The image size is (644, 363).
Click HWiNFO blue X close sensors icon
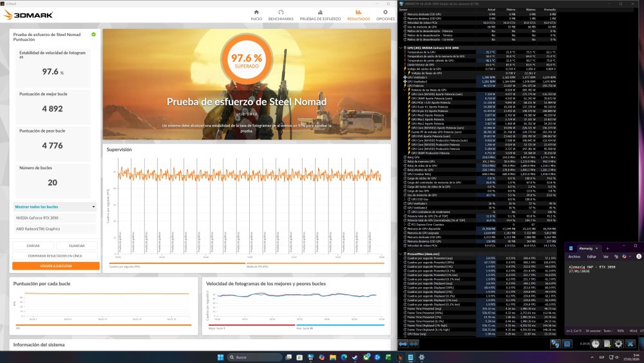pos(630,344)
